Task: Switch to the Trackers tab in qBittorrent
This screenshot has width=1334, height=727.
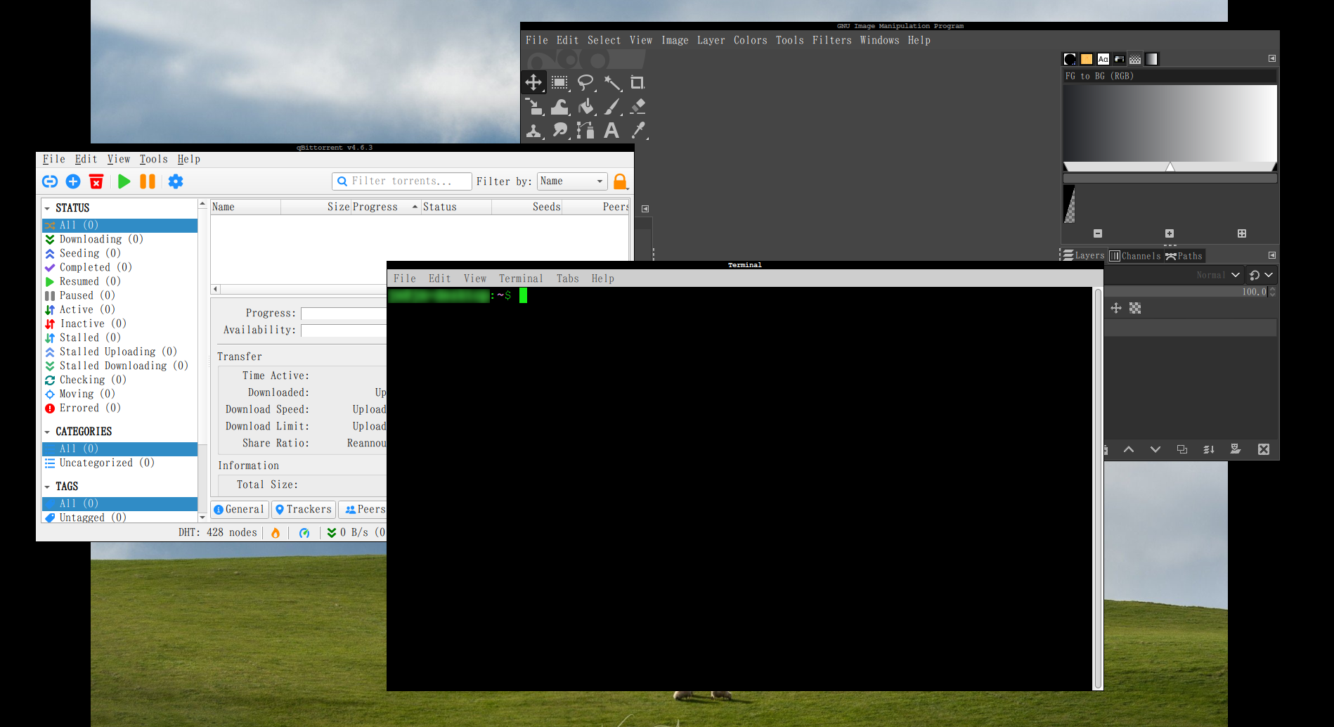Action: point(303,510)
